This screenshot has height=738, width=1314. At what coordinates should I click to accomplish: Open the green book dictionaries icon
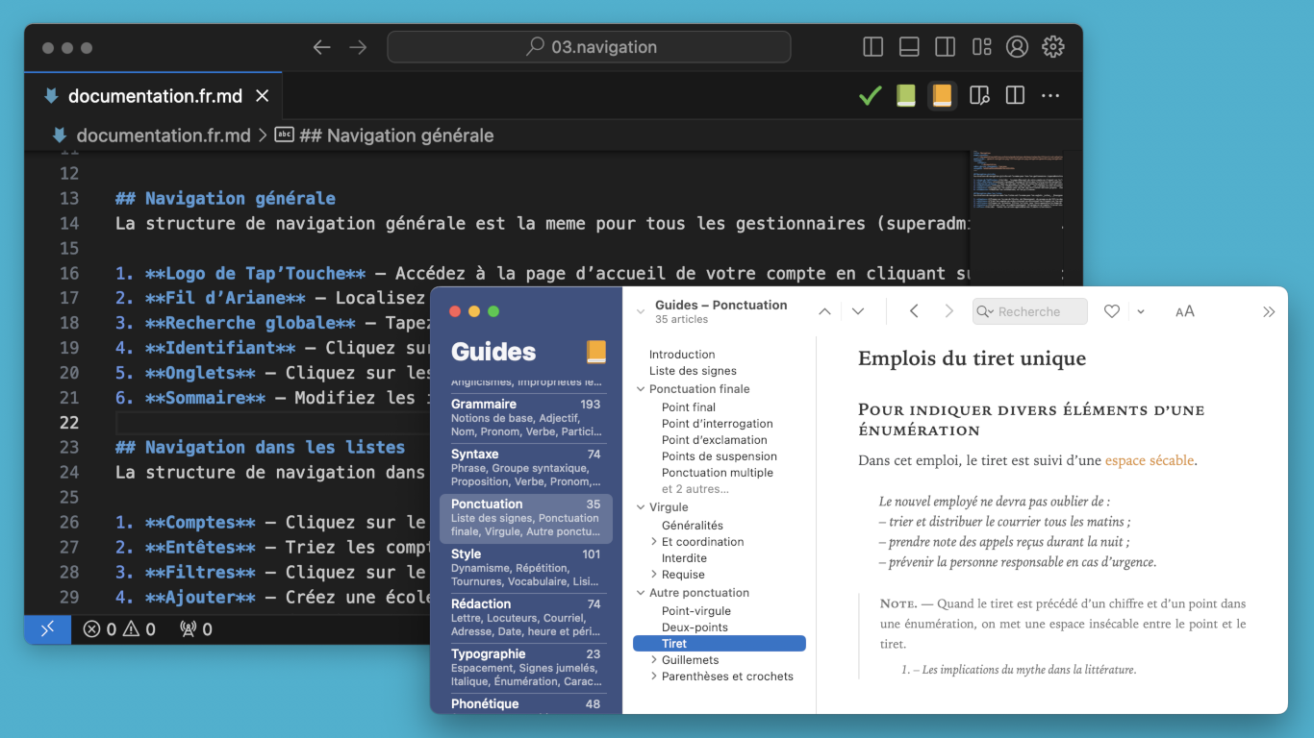click(906, 96)
